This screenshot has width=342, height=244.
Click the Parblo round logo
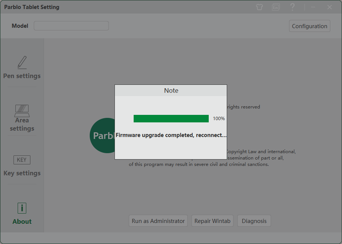(102, 136)
